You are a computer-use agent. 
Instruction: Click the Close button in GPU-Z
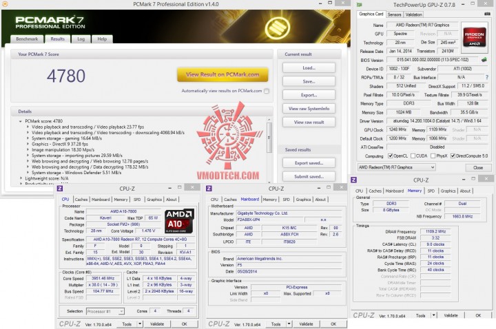click(x=477, y=167)
